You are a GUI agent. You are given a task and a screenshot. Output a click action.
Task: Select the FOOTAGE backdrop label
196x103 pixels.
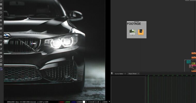(x=134, y=24)
